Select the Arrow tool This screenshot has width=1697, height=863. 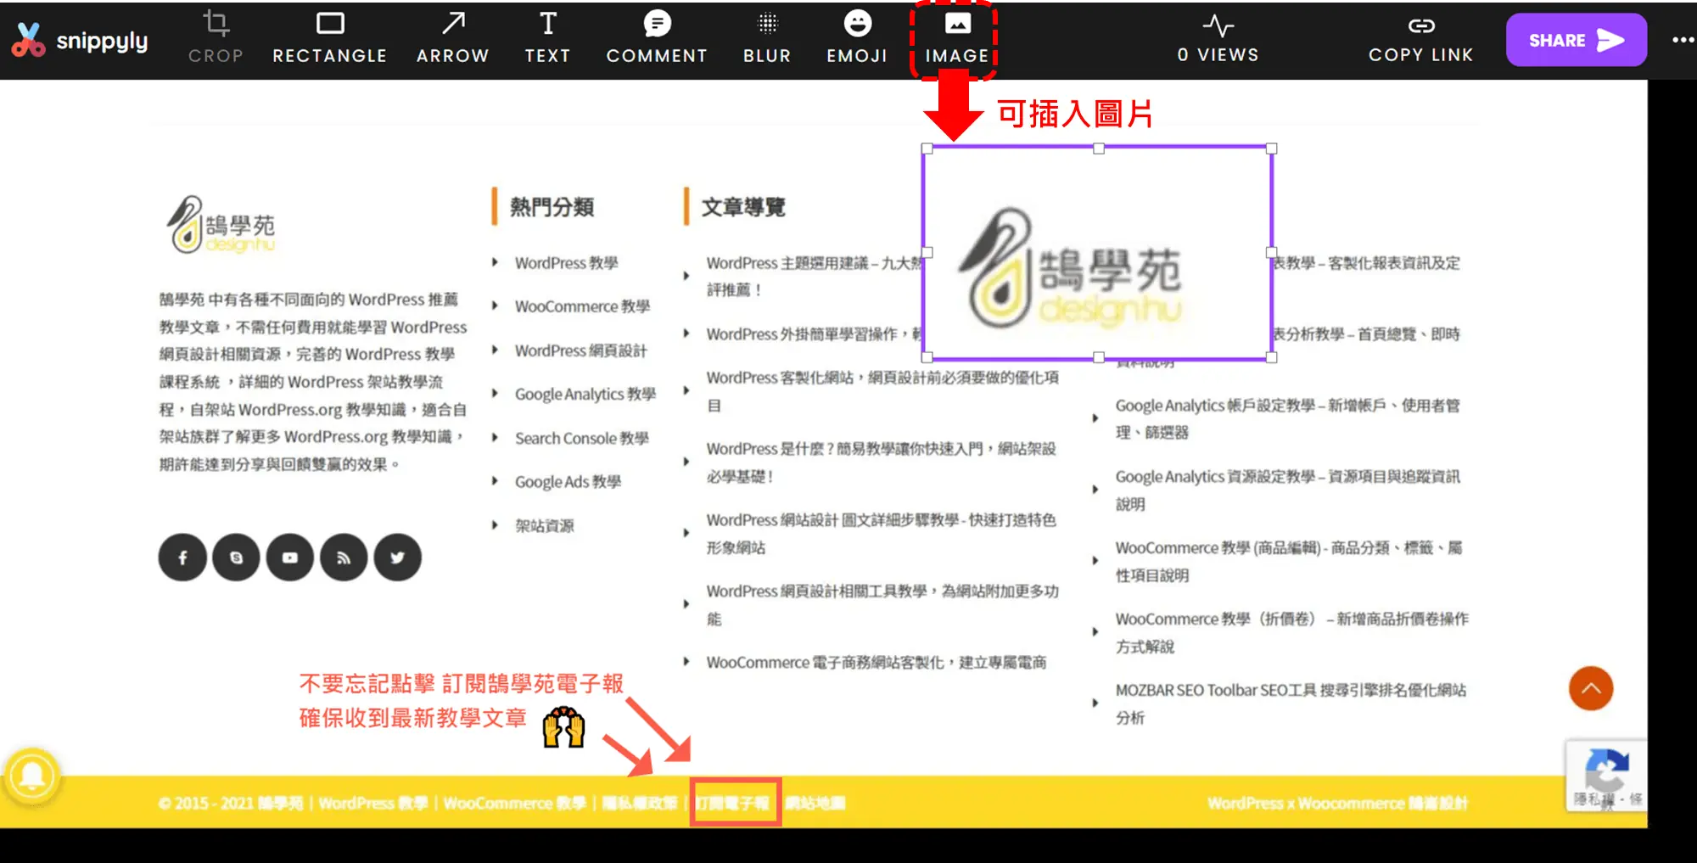[x=452, y=38]
